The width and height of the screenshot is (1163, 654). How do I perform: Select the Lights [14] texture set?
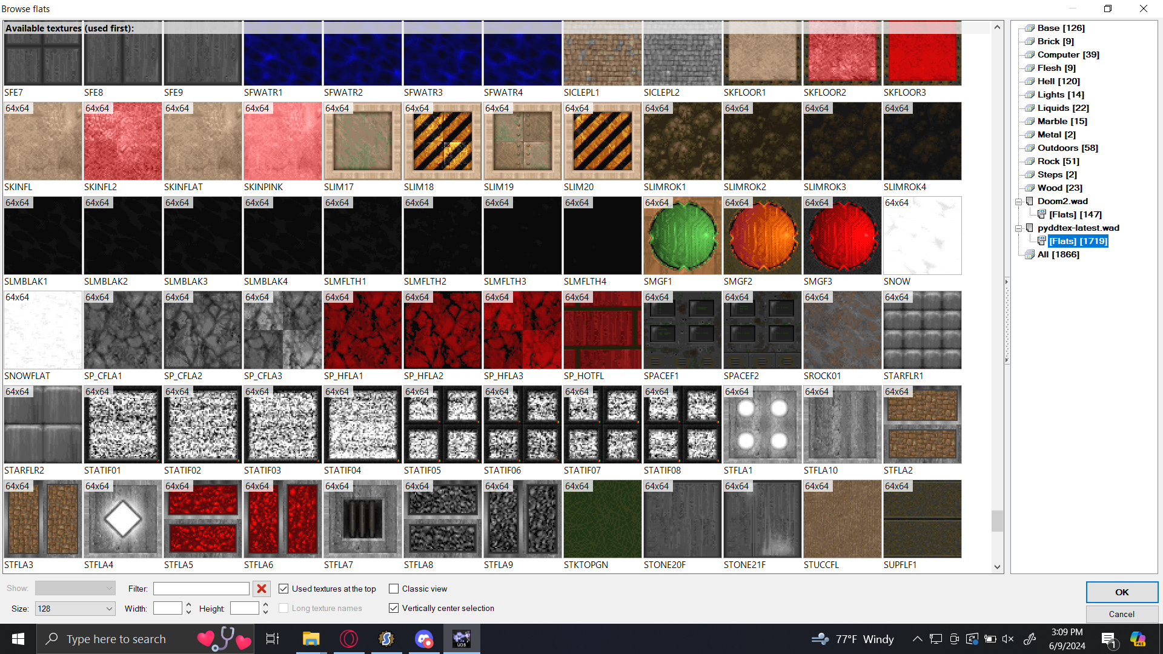pos(1061,94)
